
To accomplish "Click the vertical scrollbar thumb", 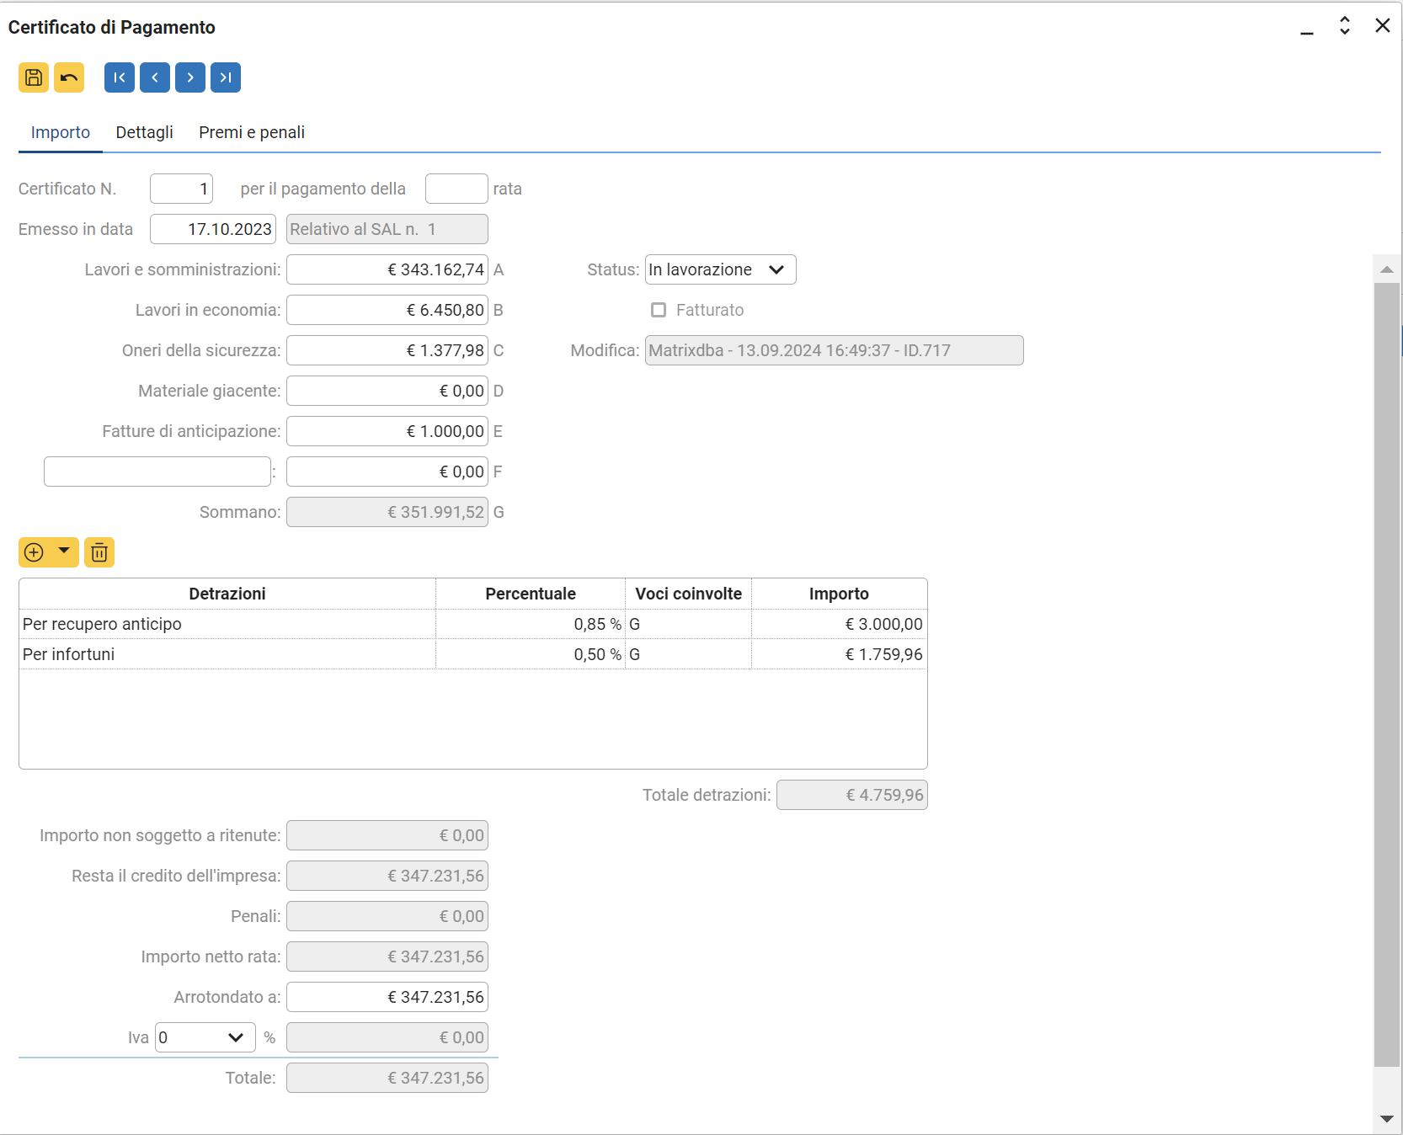I will 1386,674.
